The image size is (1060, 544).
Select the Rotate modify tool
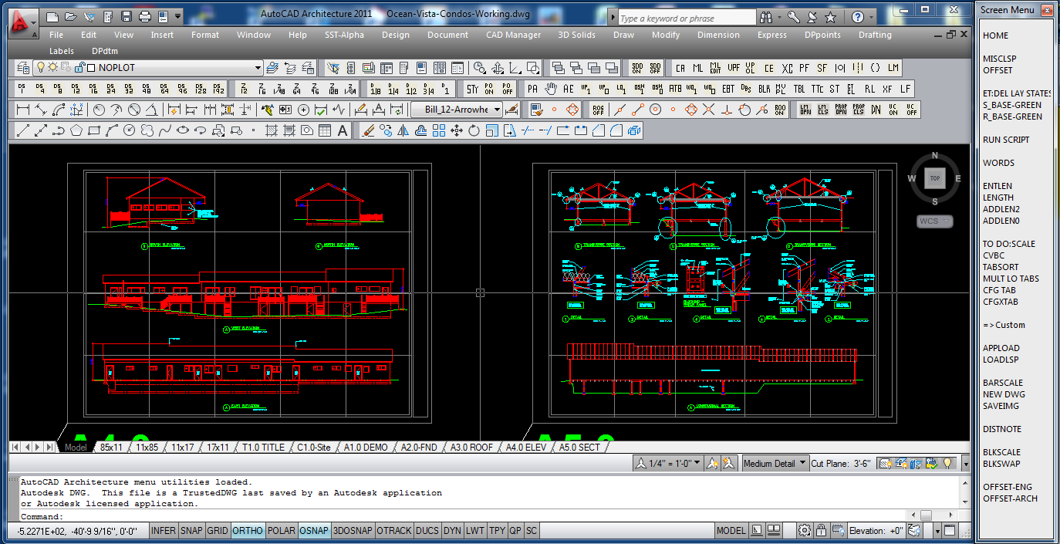[474, 130]
